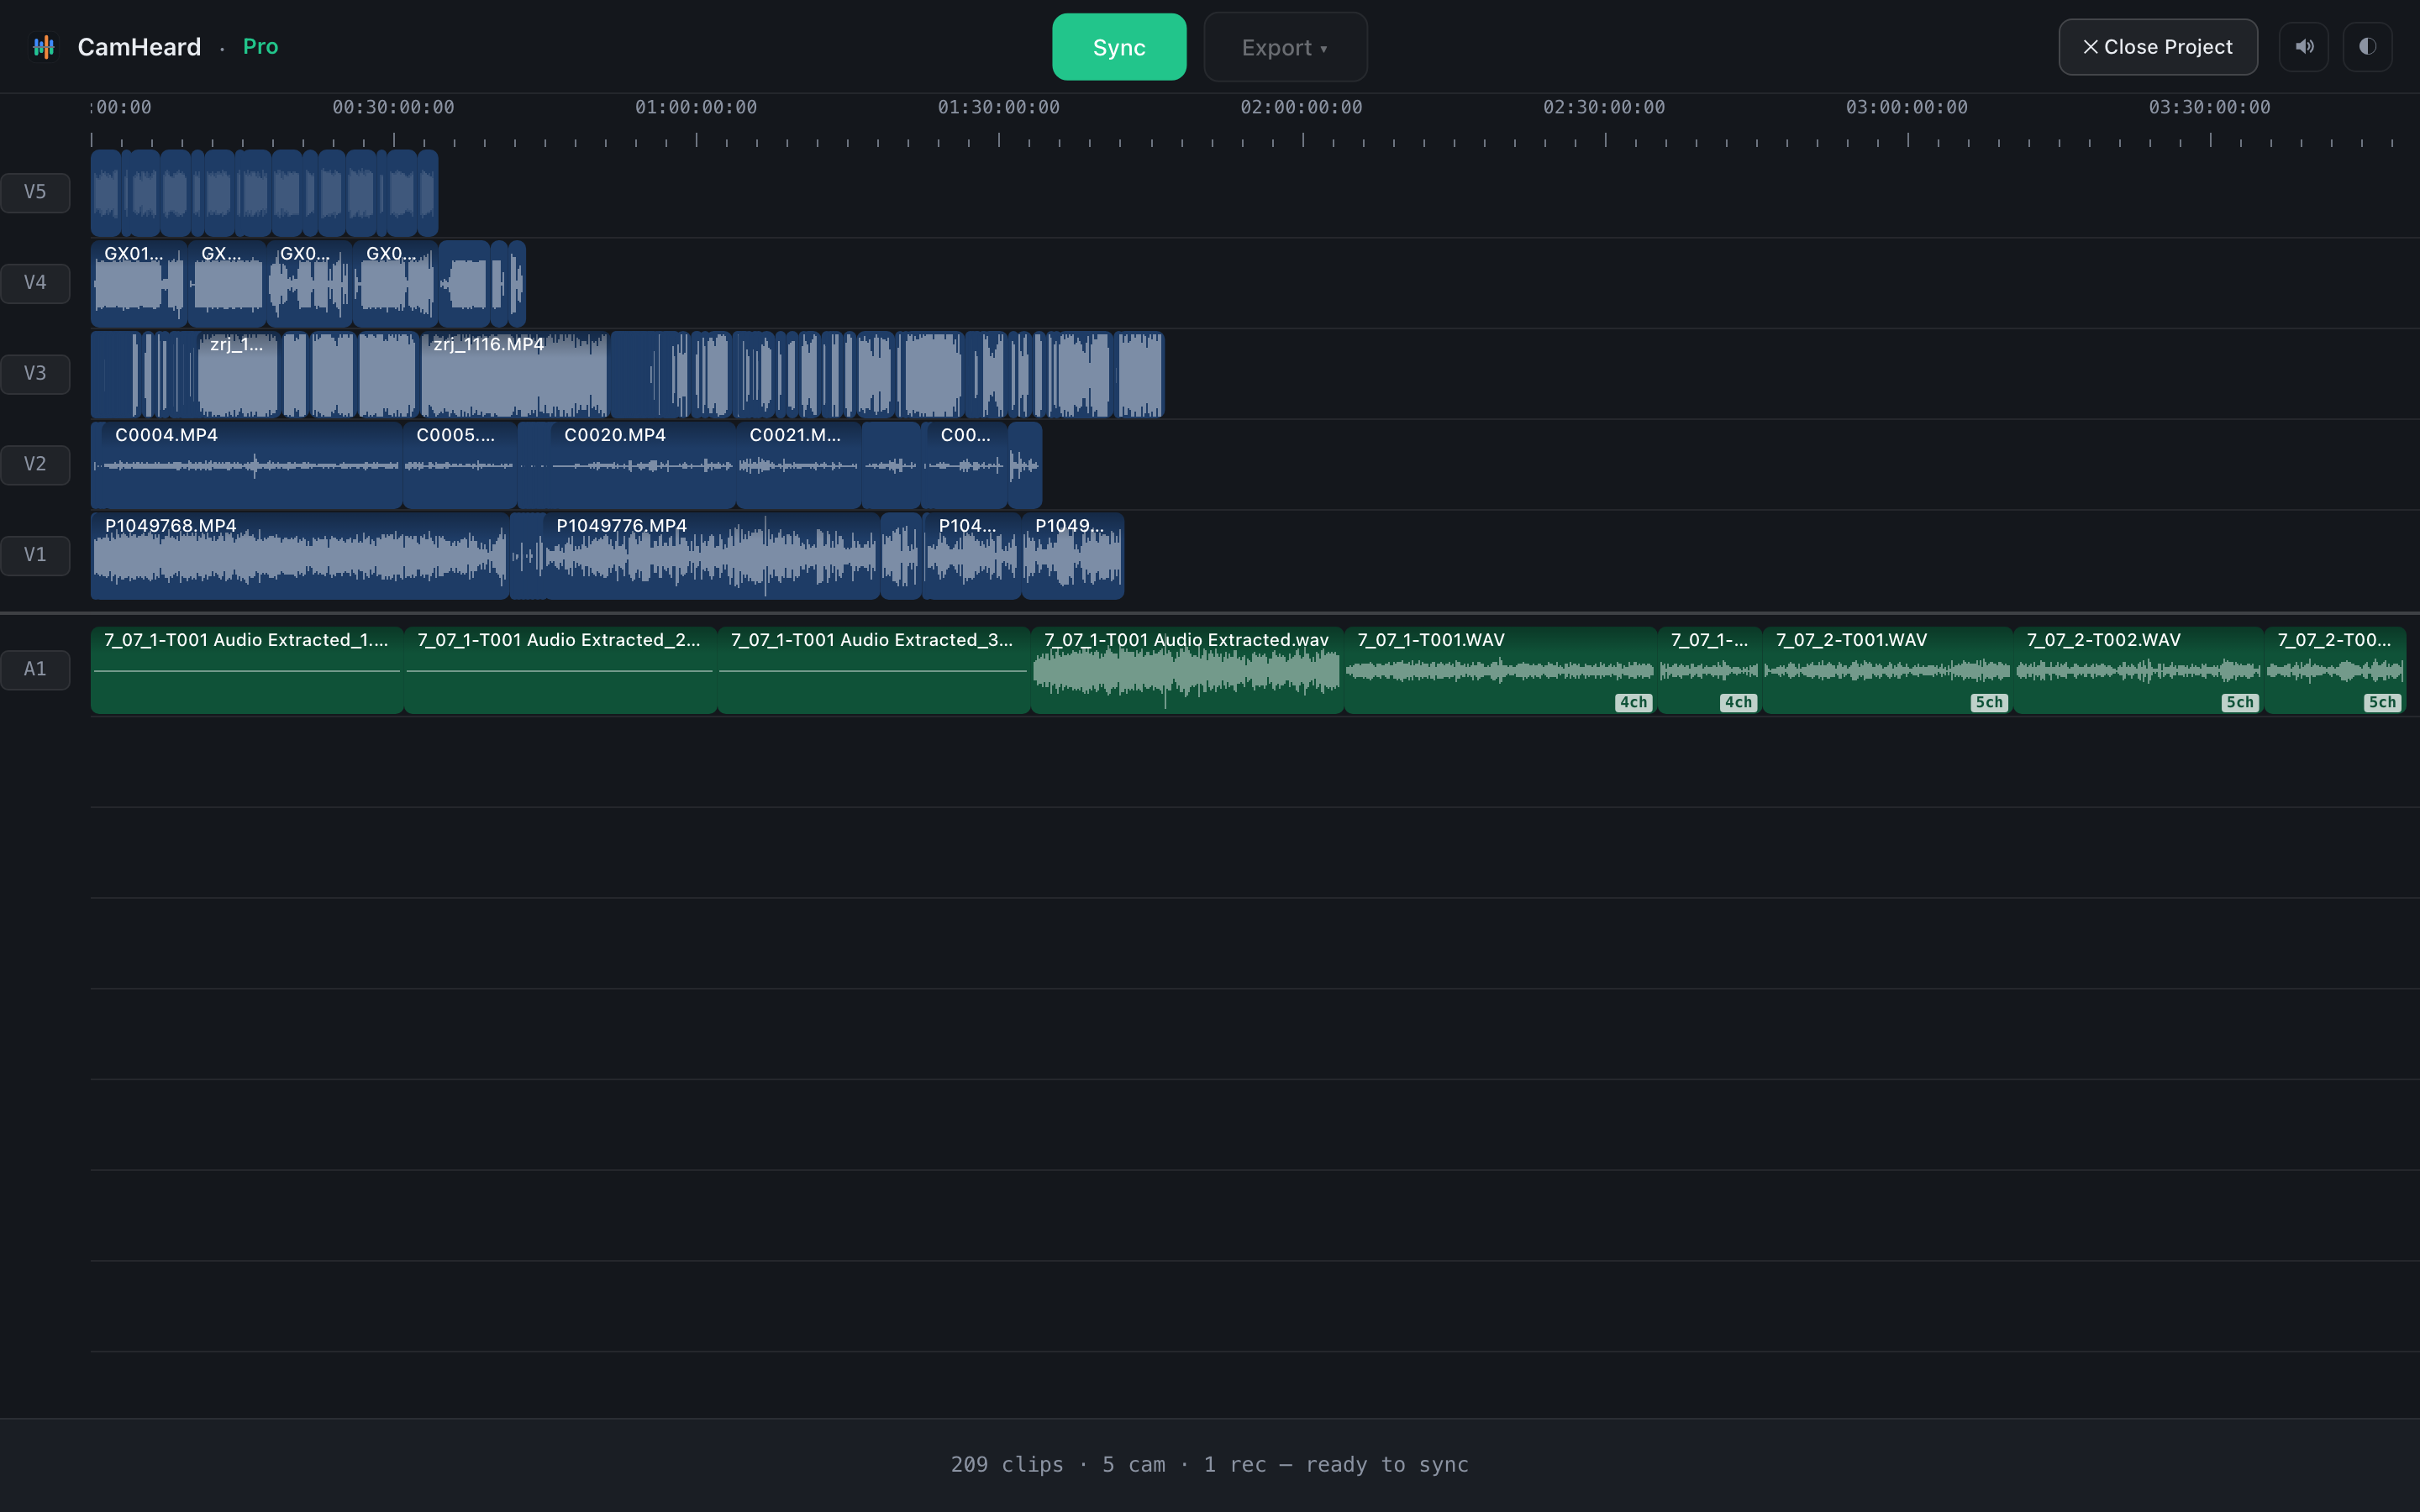Click the 03:30:00:00 ruler timecode
Image resolution: width=2420 pixels, height=1512 pixels.
click(2209, 107)
